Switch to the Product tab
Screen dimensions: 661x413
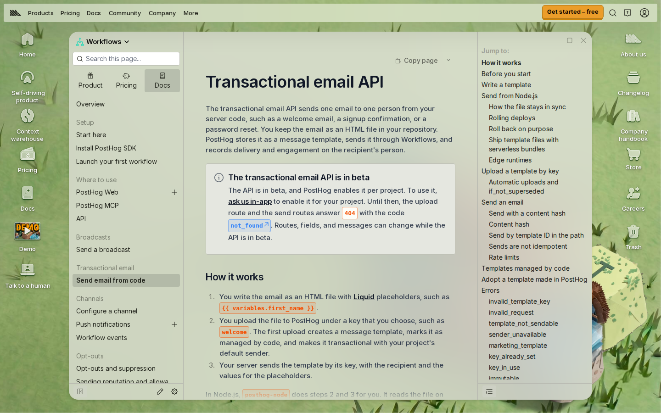point(90,81)
